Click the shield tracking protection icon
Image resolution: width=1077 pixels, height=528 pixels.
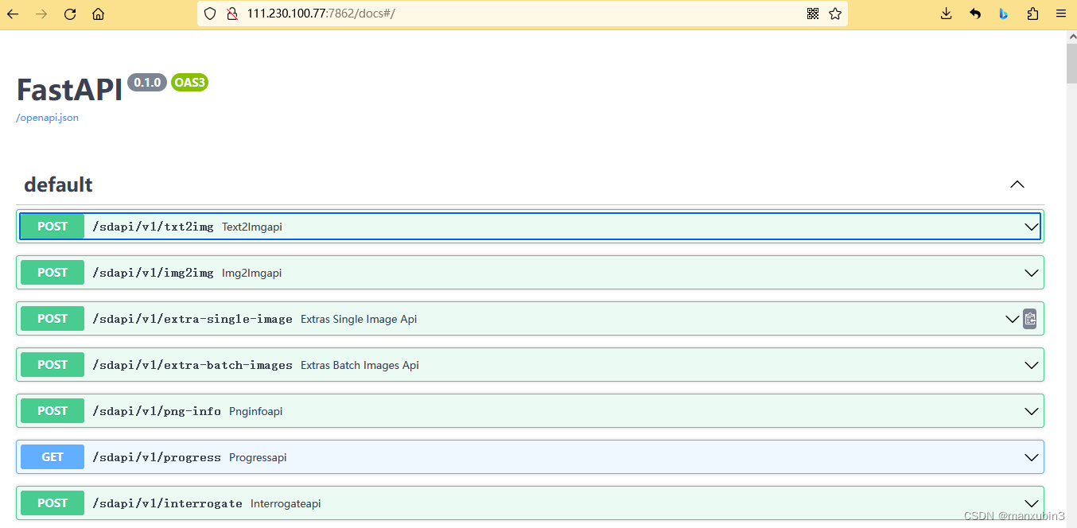coord(210,14)
